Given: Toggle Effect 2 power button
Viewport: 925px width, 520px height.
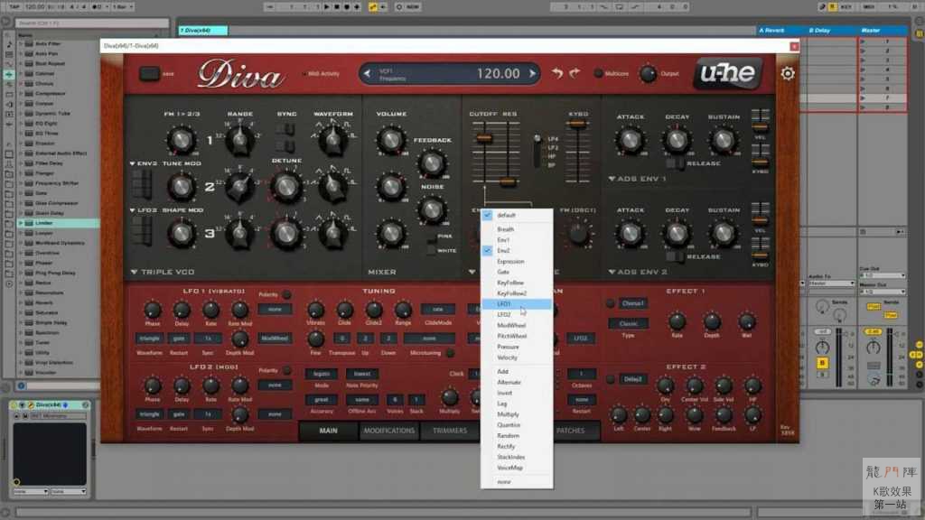Looking at the screenshot, I should coord(610,379).
